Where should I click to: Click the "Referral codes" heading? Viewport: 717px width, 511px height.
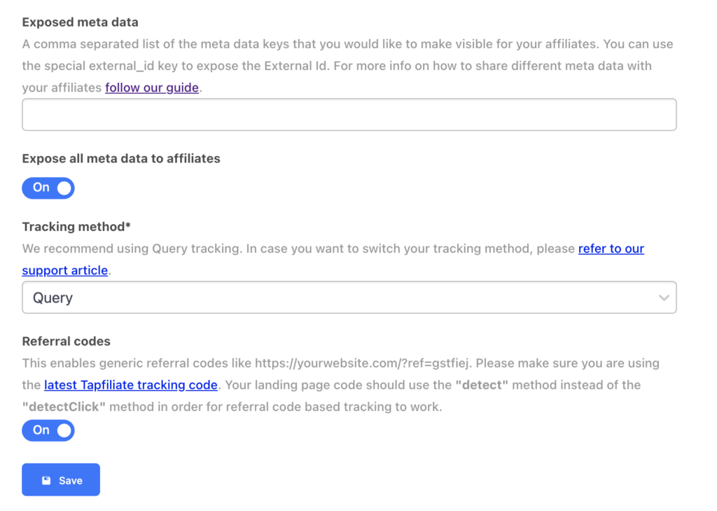coord(67,342)
